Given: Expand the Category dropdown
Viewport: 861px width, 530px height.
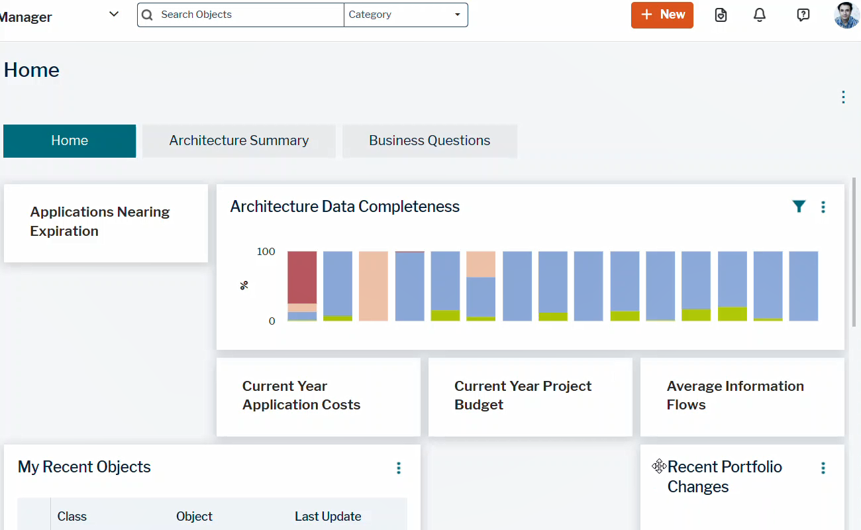Looking at the screenshot, I should pyautogui.click(x=405, y=15).
